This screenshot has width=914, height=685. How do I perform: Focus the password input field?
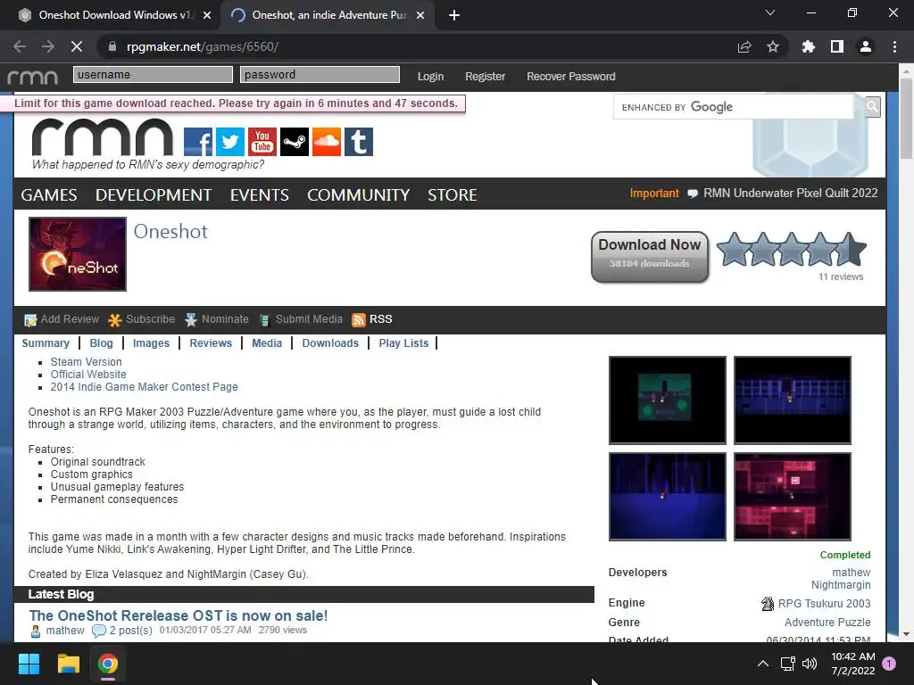(320, 75)
